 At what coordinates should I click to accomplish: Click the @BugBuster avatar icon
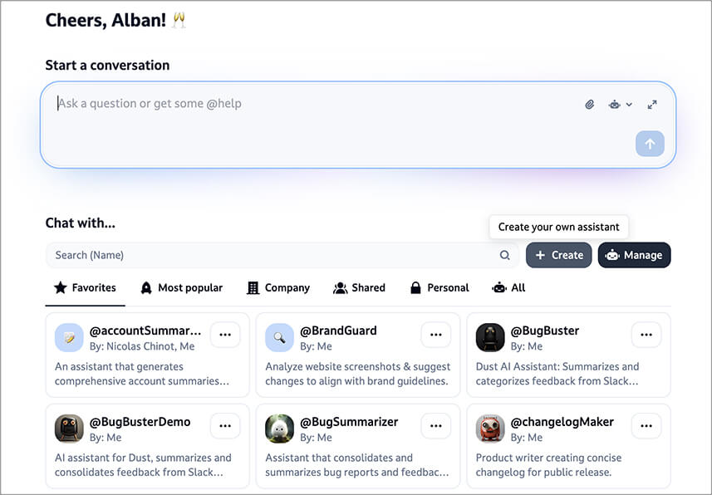pos(490,338)
